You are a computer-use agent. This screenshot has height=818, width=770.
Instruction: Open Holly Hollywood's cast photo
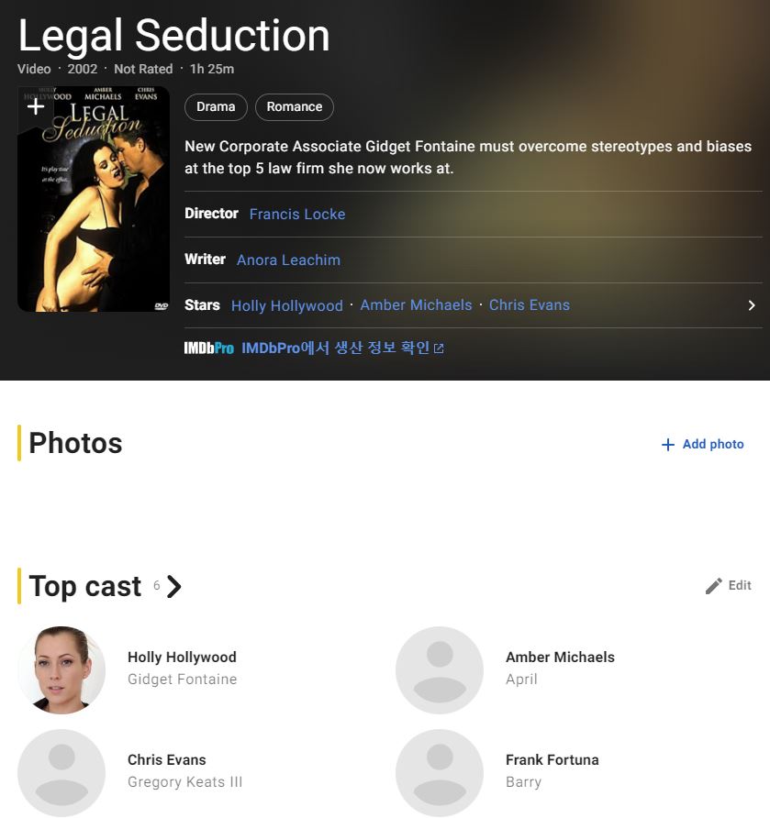(x=61, y=670)
